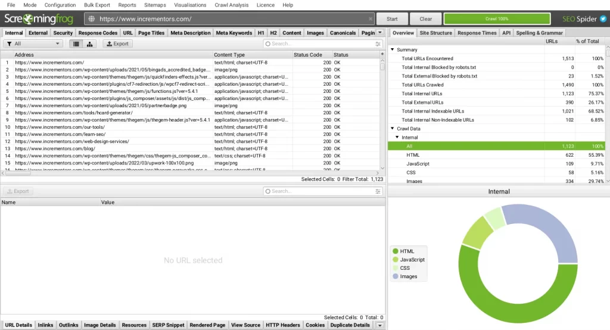
Task: Sort by the Address column header
Action: click(x=113, y=54)
